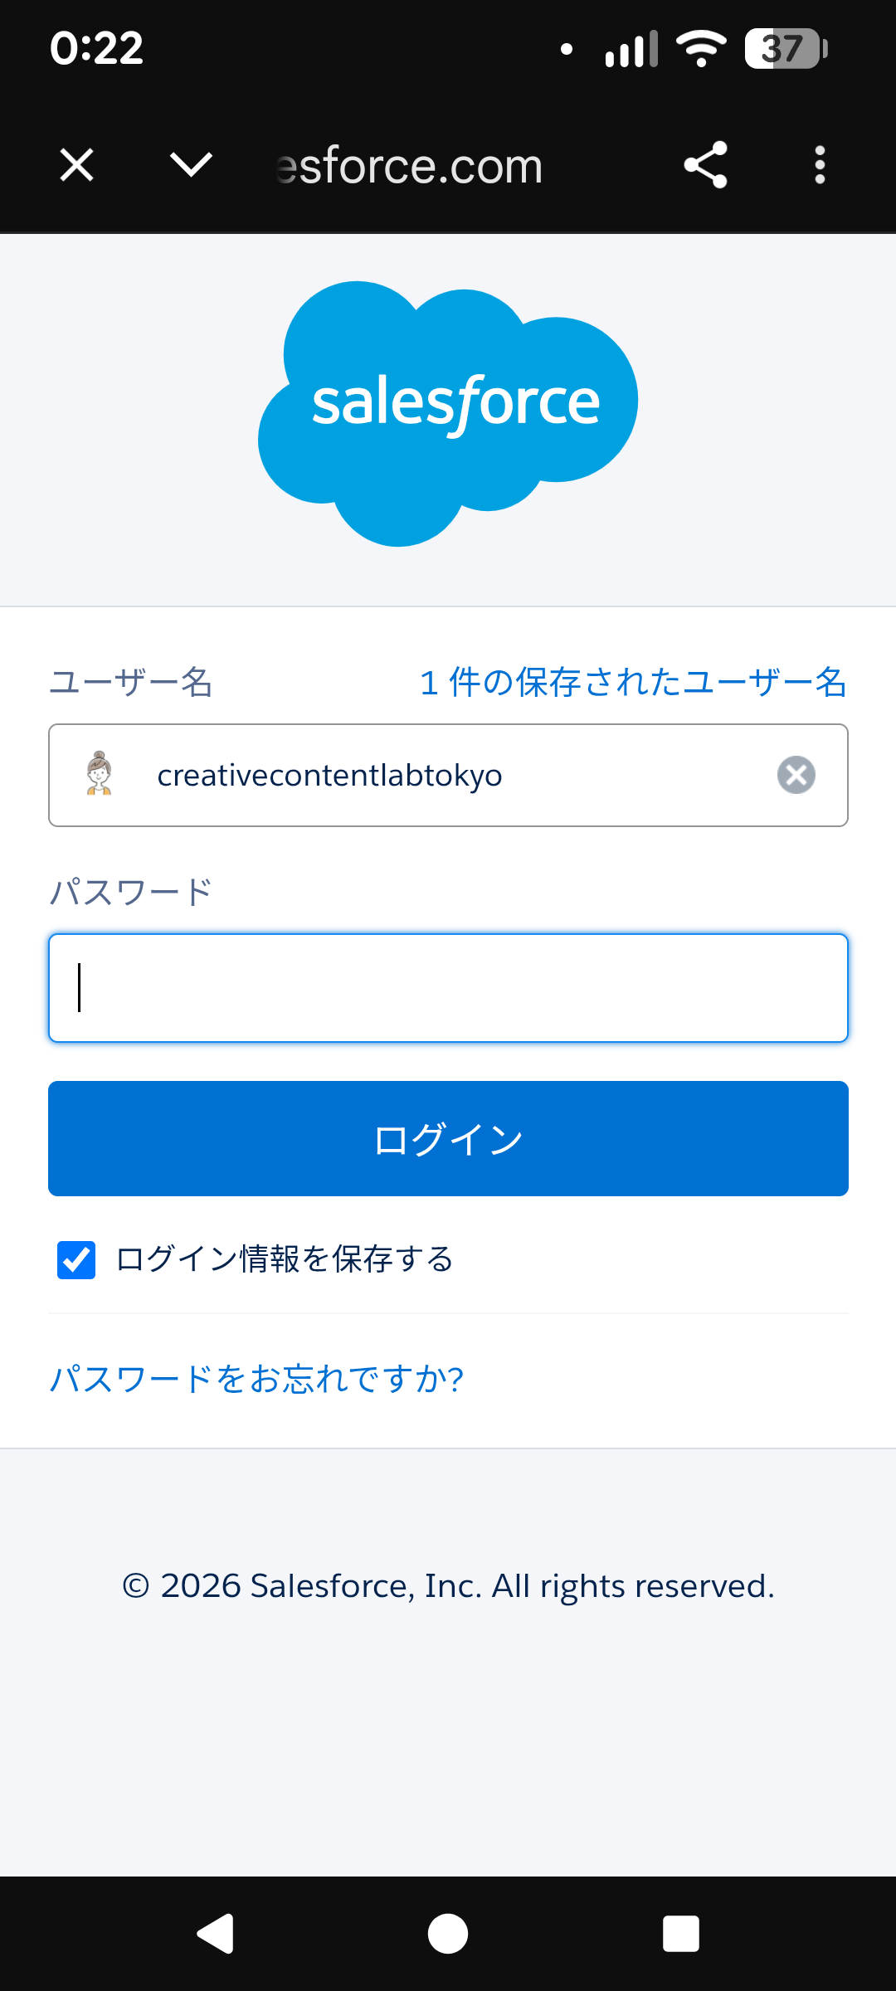Image resolution: width=896 pixels, height=1991 pixels.
Task: Tap the Wi-Fi status icon
Action: coord(701,48)
